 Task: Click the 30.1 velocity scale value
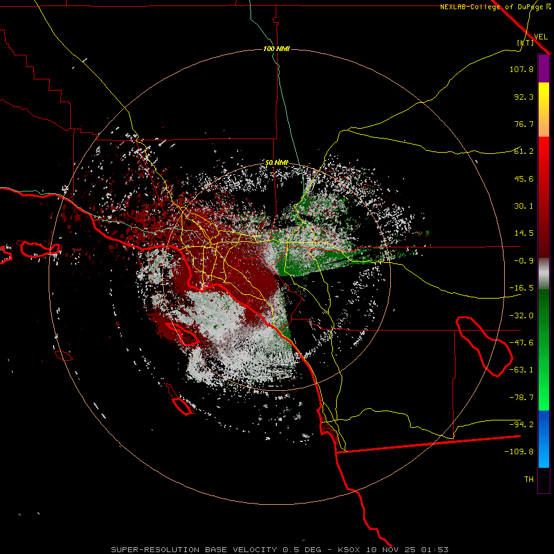pyautogui.click(x=524, y=206)
